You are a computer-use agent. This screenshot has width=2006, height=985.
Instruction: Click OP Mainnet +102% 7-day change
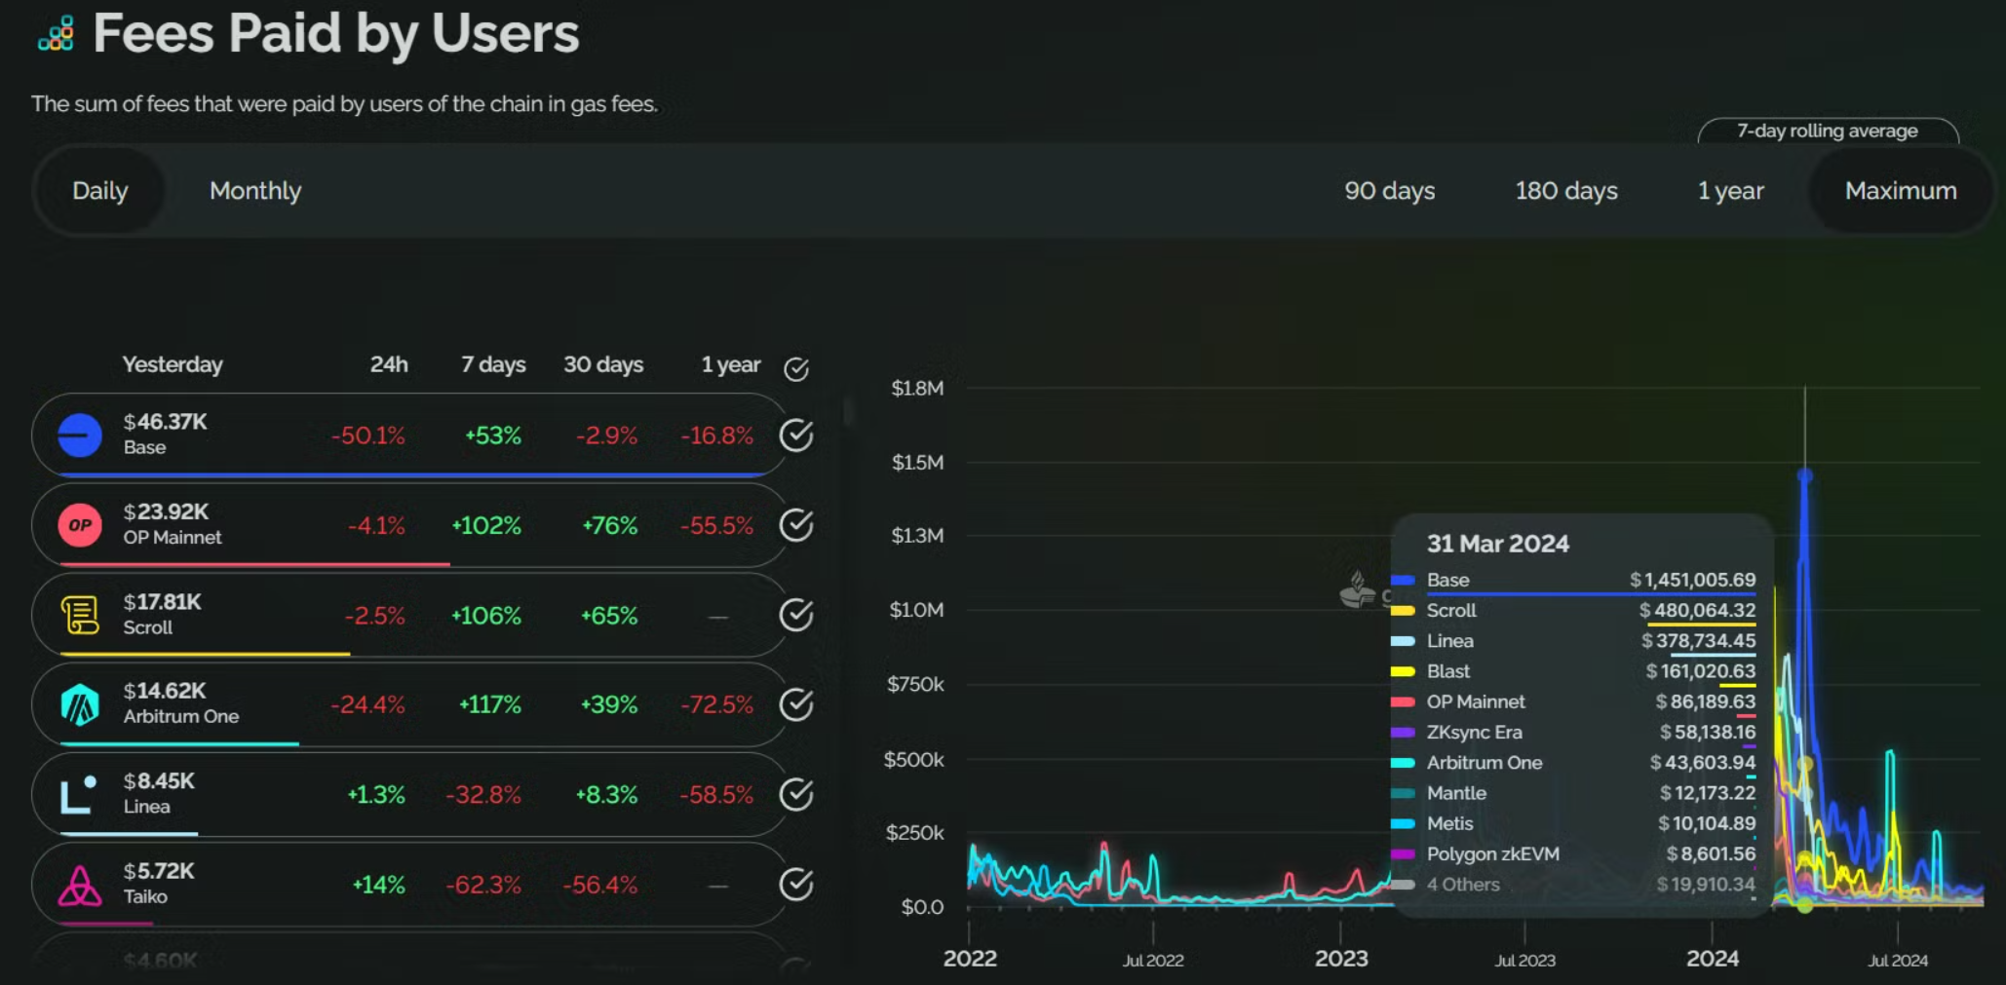(x=486, y=526)
